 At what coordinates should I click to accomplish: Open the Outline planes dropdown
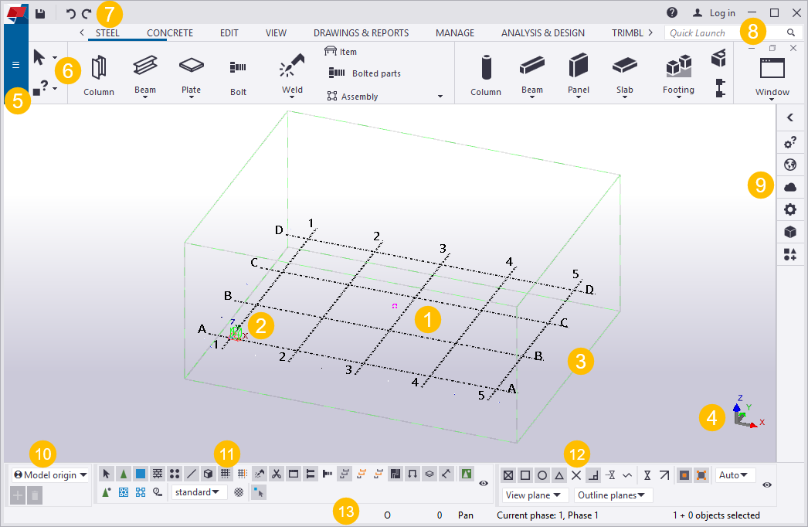click(x=613, y=495)
